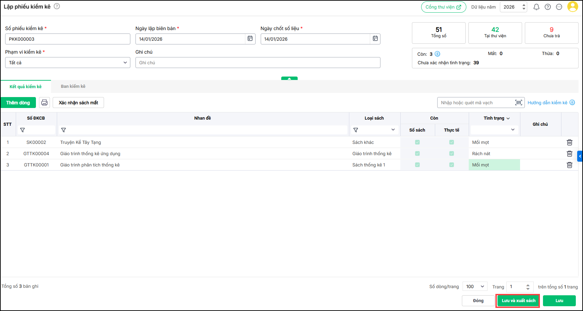Toggle Số sách checkbox for GTTK00001 row
The width and height of the screenshot is (583, 311).
417,165
